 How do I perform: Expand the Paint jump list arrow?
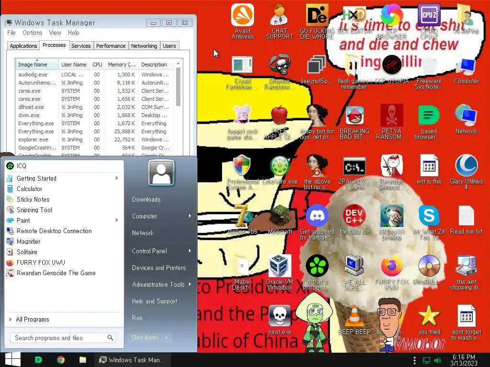pyautogui.click(x=117, y=220)
